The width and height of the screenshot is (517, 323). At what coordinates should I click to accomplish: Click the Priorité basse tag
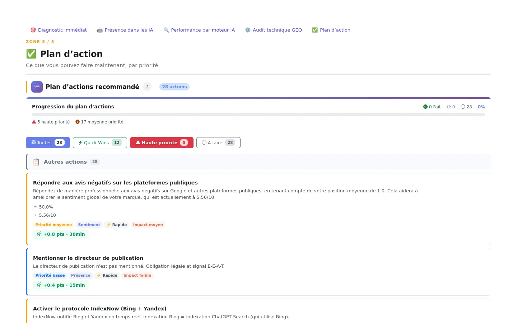click(x=50, y=275)
